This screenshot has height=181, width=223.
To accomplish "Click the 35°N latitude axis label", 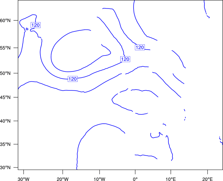I will pyautogui.click(x=5, y=144).
